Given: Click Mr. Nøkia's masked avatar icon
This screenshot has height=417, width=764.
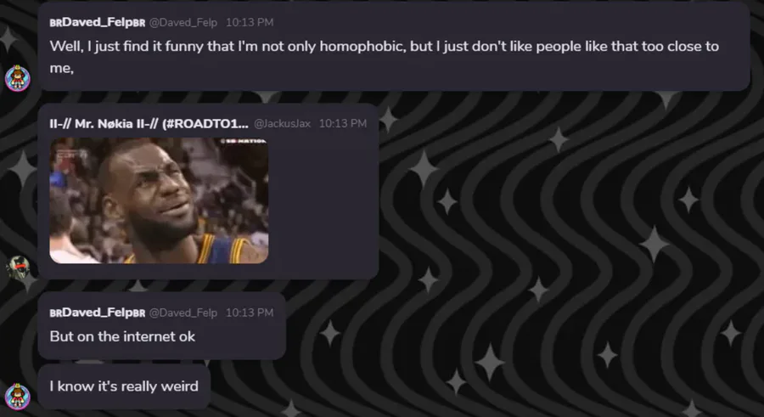Looking at the screenshot, I should pos(18,267).
